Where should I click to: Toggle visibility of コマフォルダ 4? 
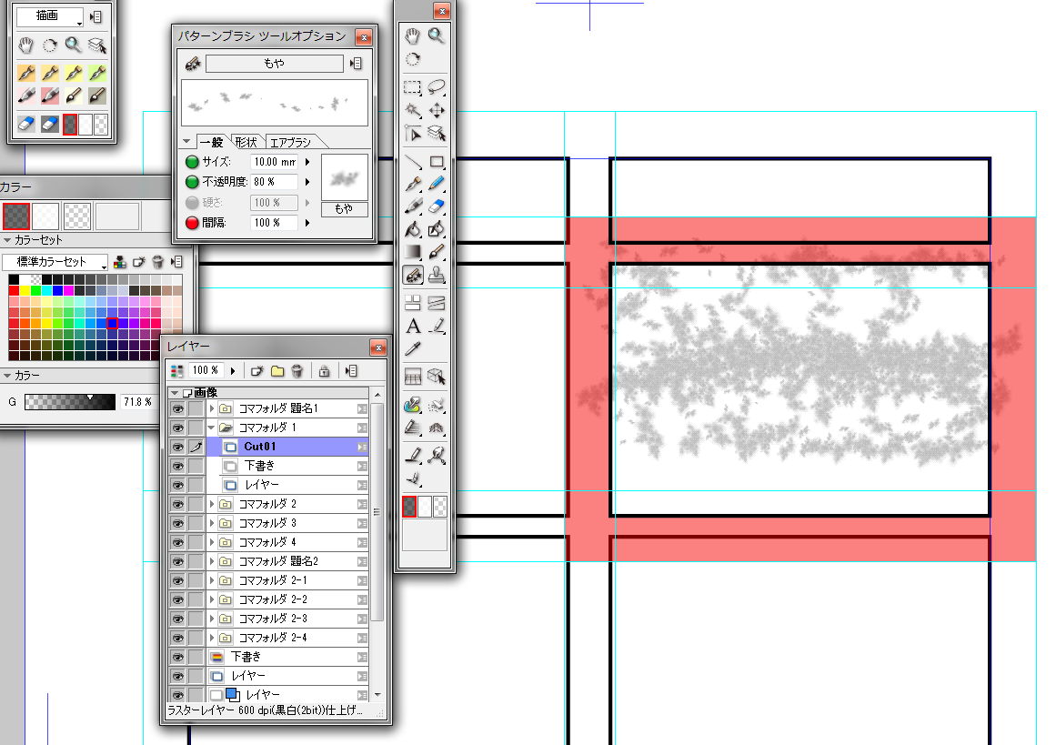pyautogui.click(x=177, y=542)
